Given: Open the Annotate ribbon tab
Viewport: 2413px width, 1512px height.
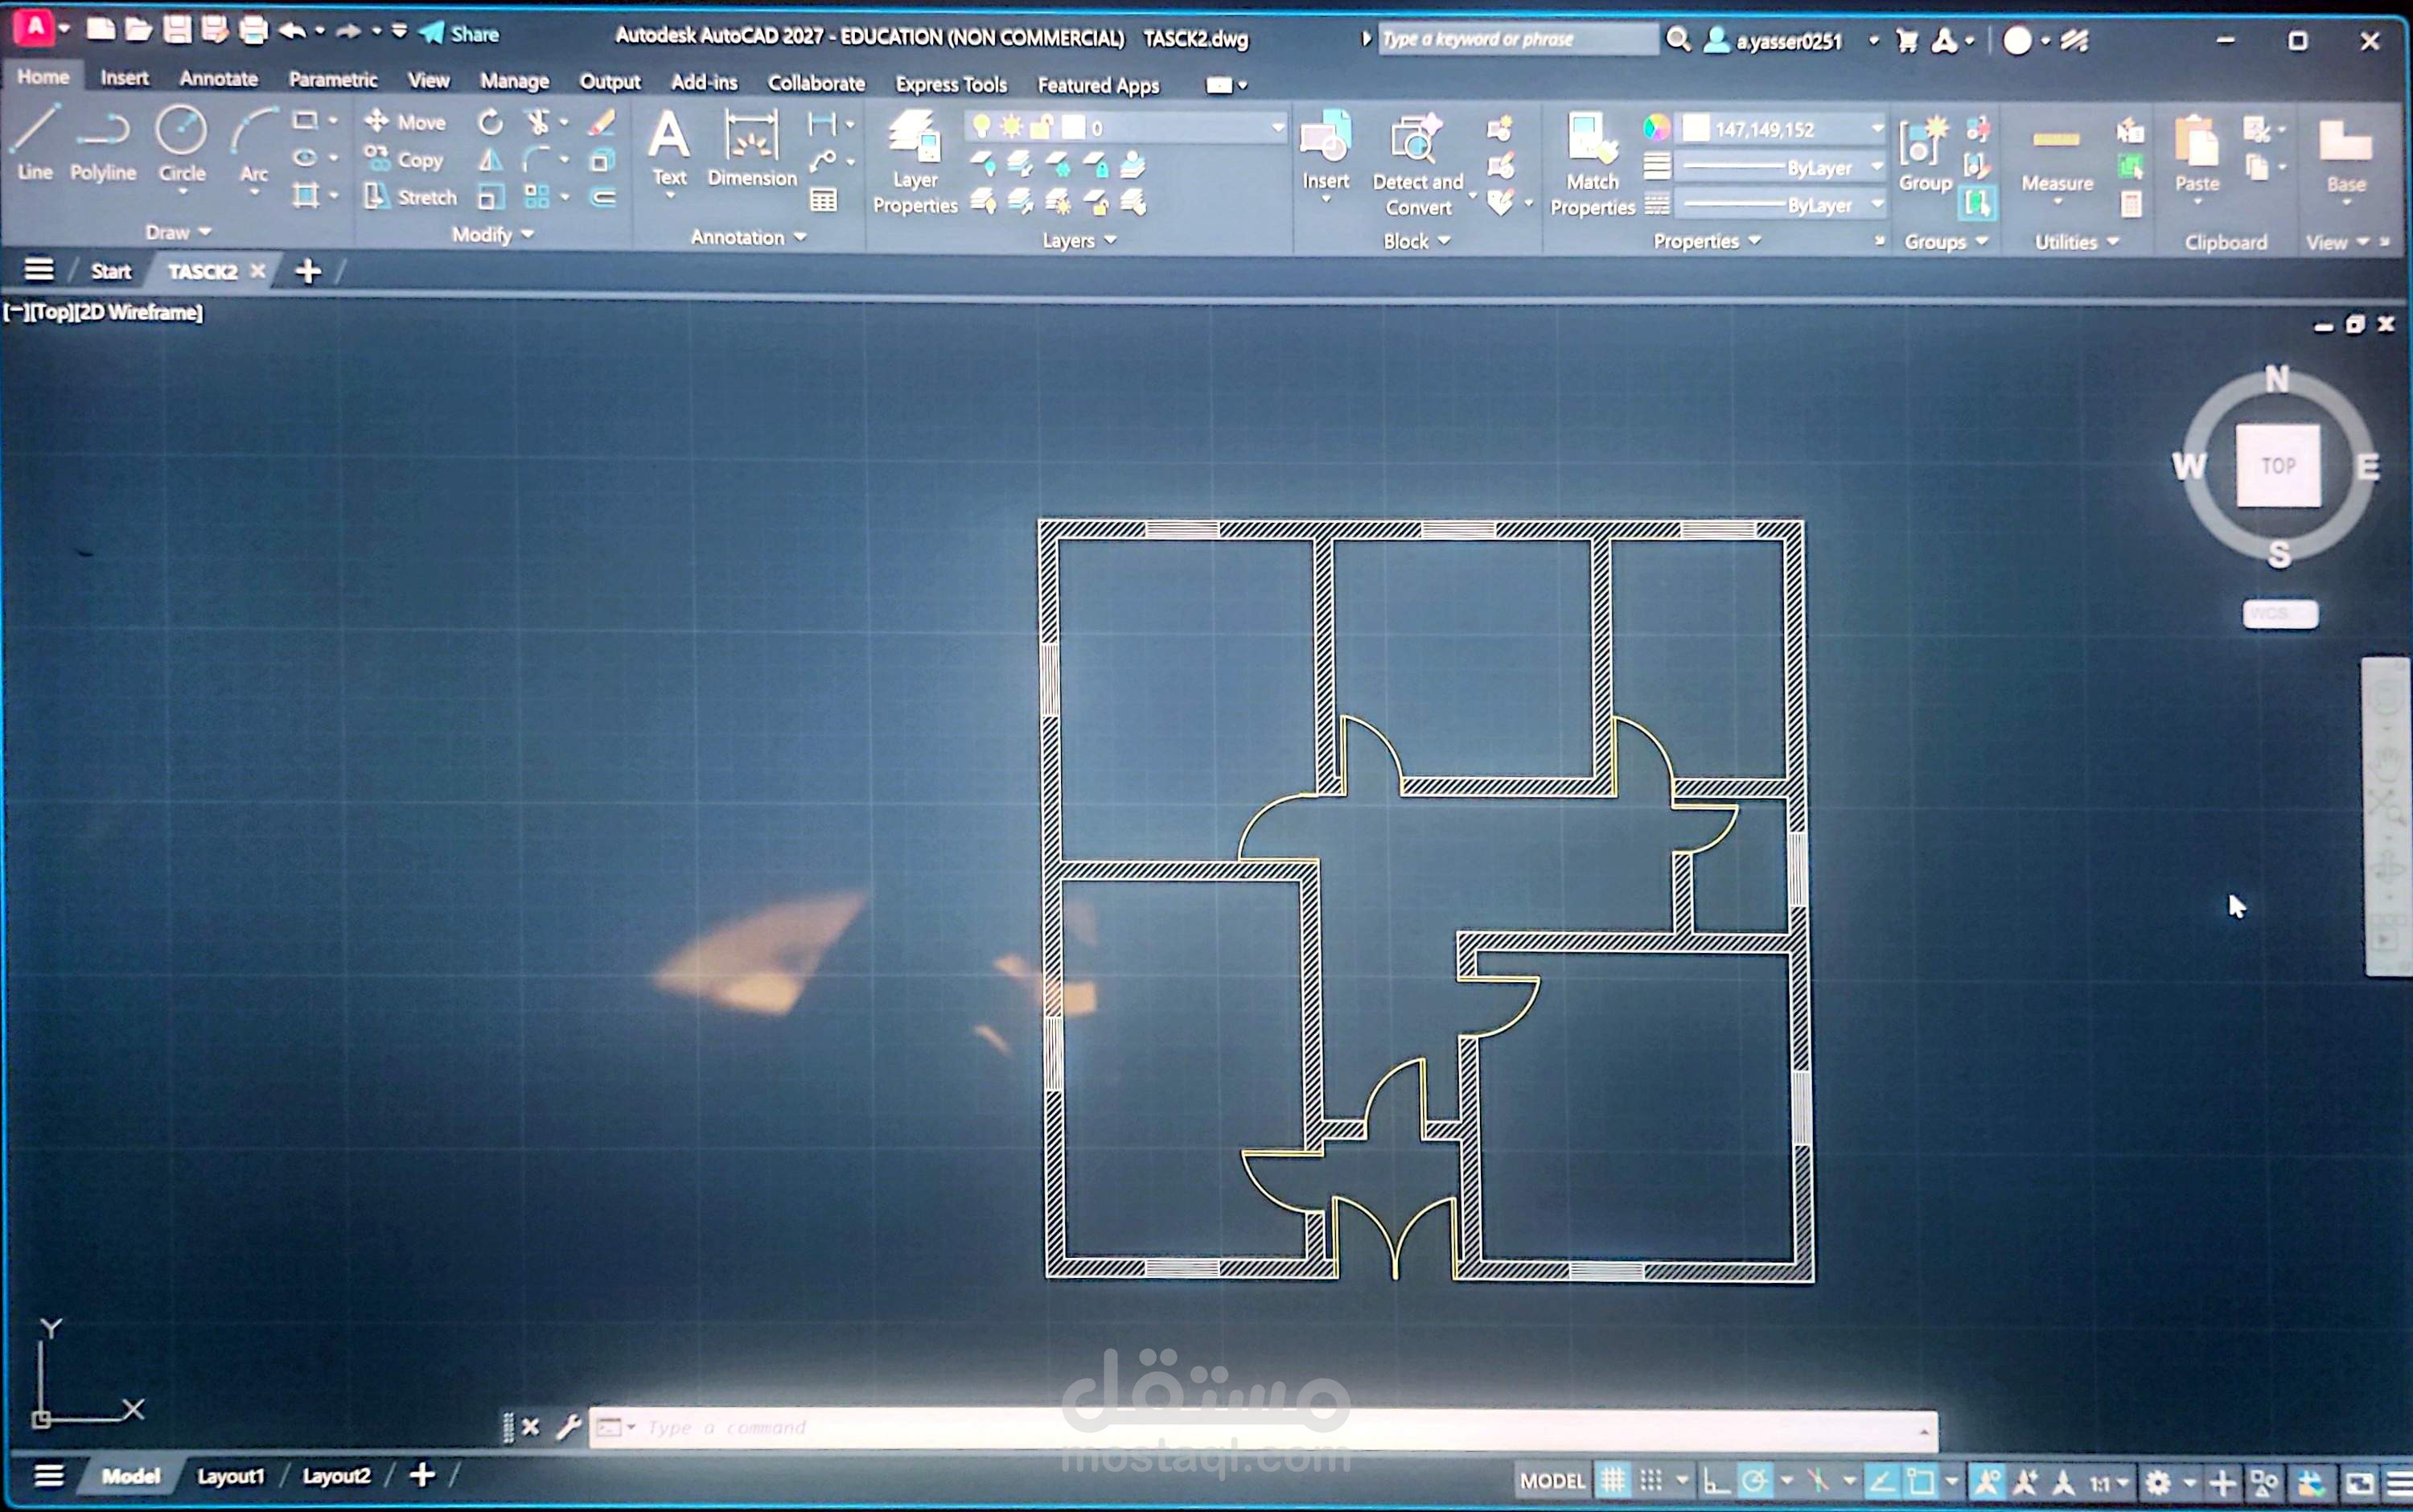Looking at the screenshot, I should [218, 78].
